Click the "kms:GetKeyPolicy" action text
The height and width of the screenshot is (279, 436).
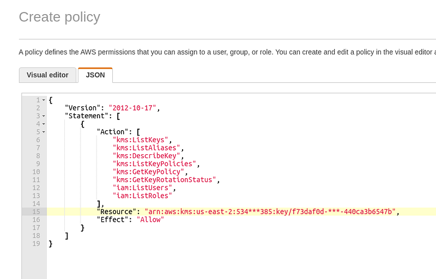148,172
